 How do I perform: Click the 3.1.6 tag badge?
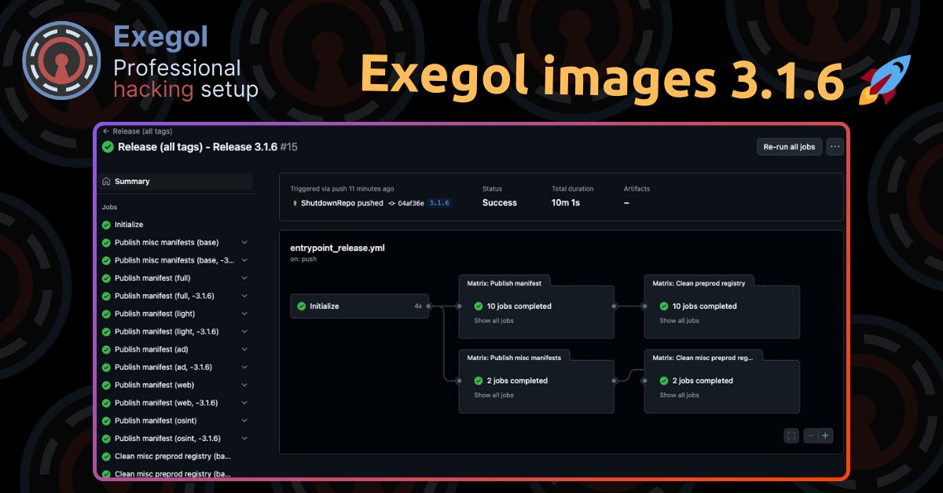439,203
